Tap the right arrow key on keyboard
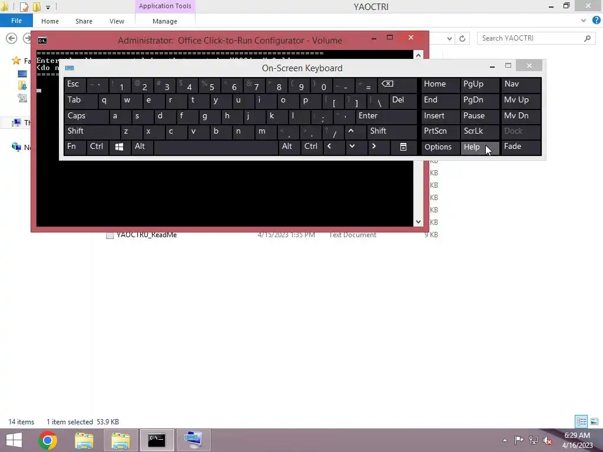Screen dimensions: 603x452 point(374,147)
